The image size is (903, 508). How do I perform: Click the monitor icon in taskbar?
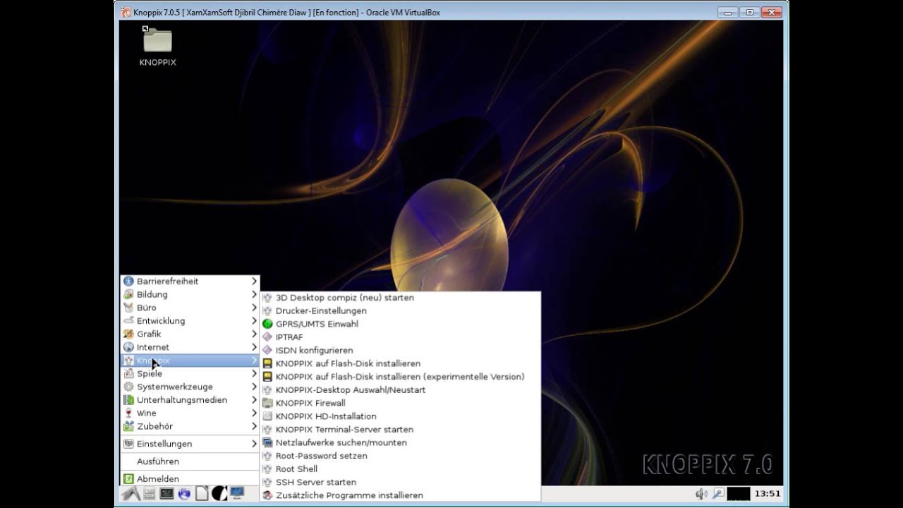(x=237, y=493)
